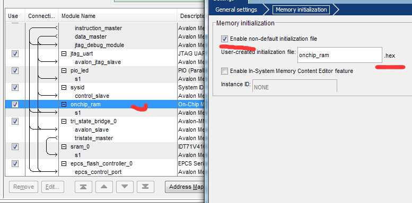412x203 pixels.
Task: Select the epcs_flash_controller_0 module name
Action: pyautogui.click(x=101, y=164)
